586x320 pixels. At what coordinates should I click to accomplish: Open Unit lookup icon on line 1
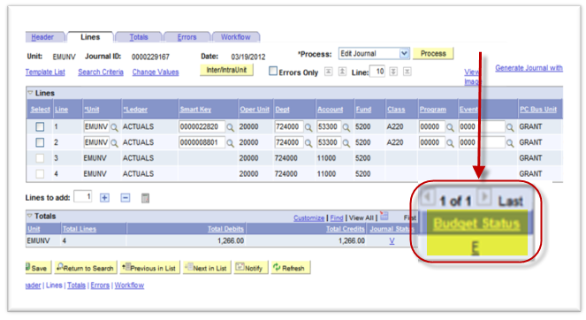pyautogui.click(x=114, y=127)
